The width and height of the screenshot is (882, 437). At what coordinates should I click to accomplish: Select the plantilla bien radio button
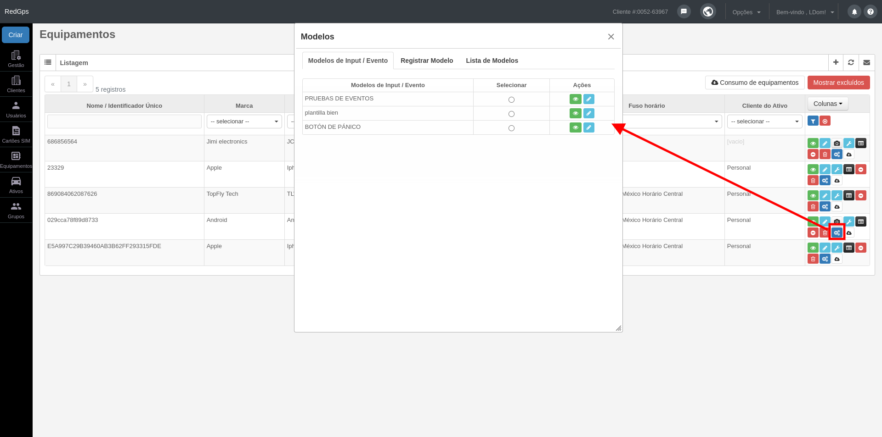(511, 114)
